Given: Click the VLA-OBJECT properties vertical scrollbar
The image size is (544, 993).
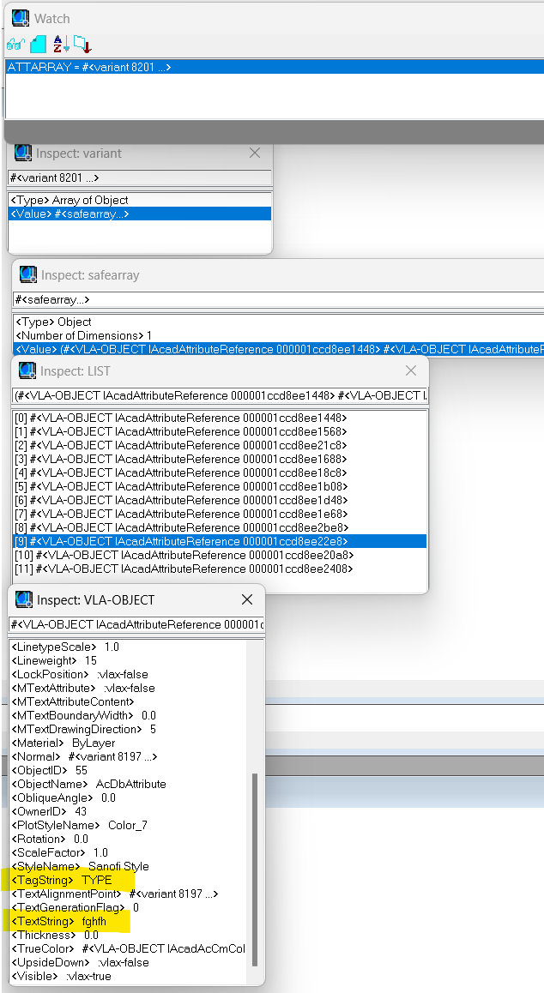Looking at the screenshot, I should pyautogui.click(x=256, y=868).
